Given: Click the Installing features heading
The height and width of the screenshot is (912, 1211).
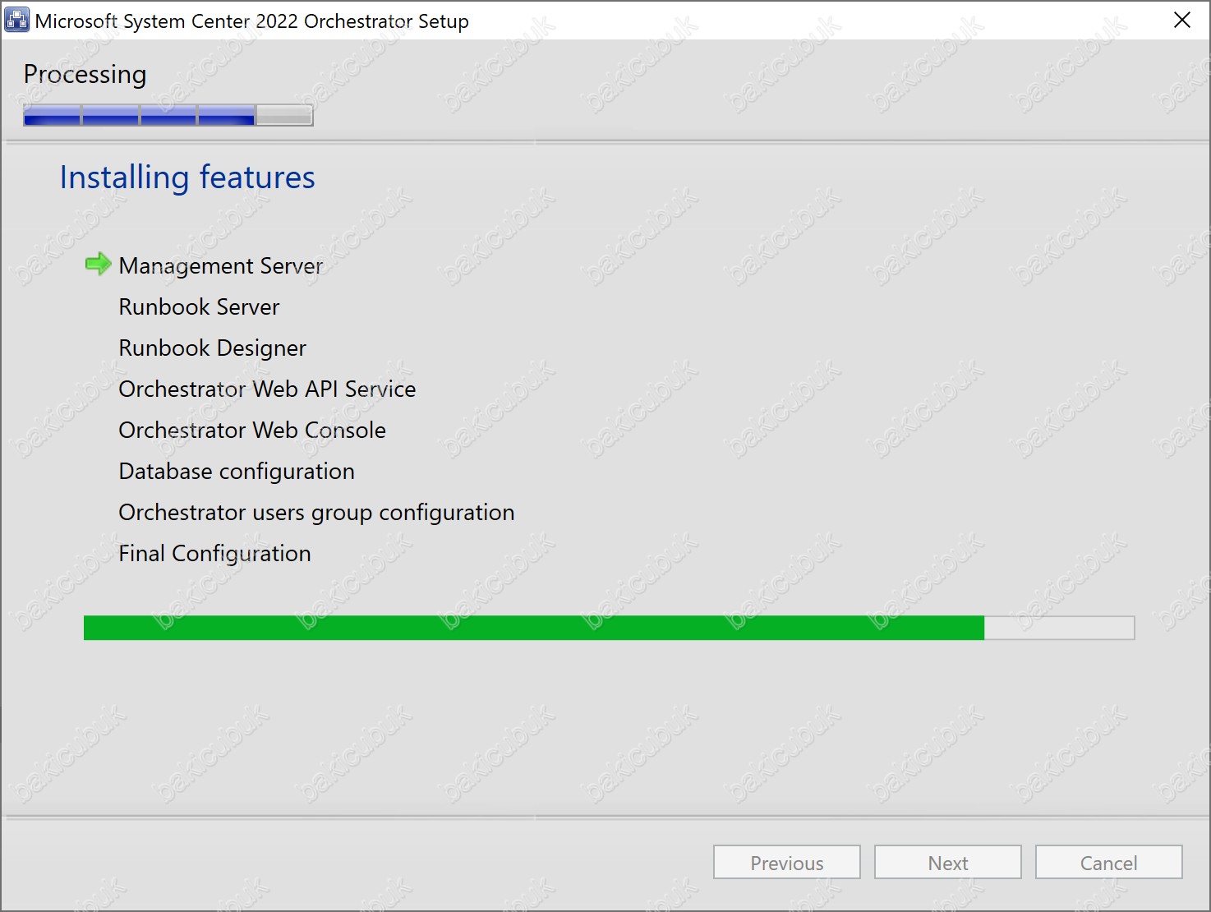Looking at the screenshot, I should click(187, 177).
